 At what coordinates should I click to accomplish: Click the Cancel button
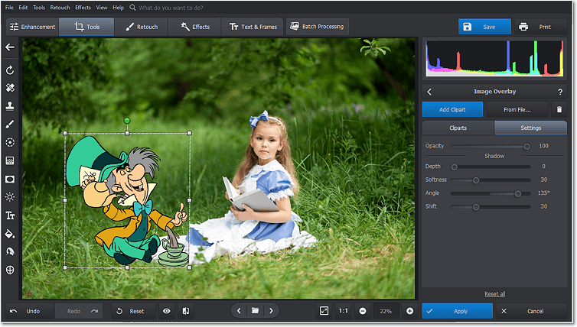pos(532,311)
